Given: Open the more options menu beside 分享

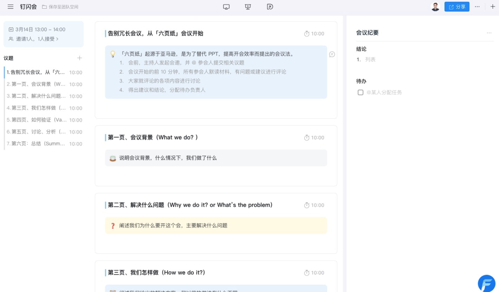Looking at the screenshot, I should point(477,6).
